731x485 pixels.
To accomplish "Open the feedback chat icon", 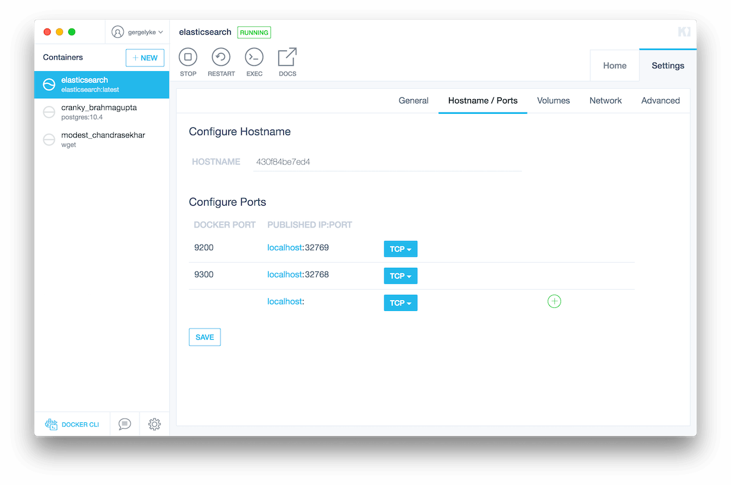I will (124, 424).
